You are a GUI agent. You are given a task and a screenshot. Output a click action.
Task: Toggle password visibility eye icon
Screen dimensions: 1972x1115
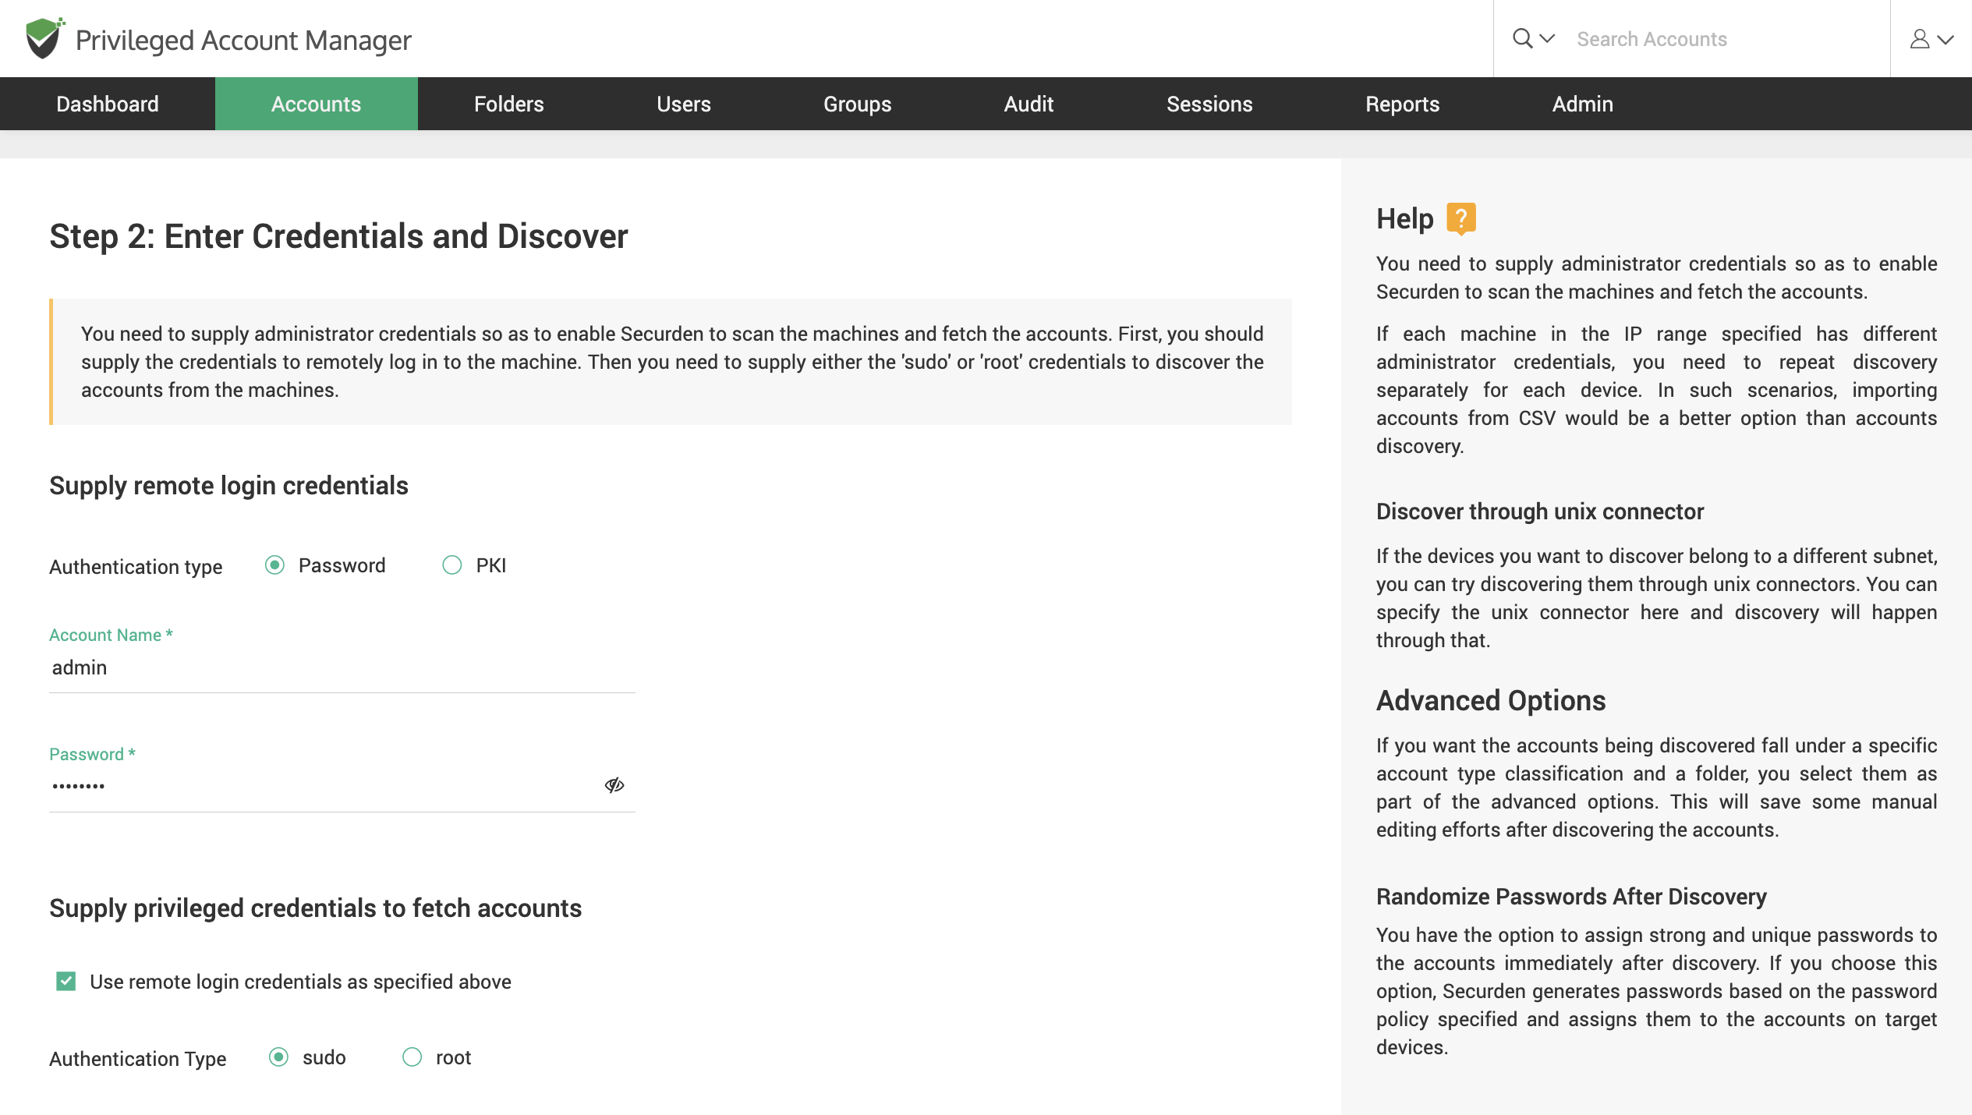(x=614, y=784)
